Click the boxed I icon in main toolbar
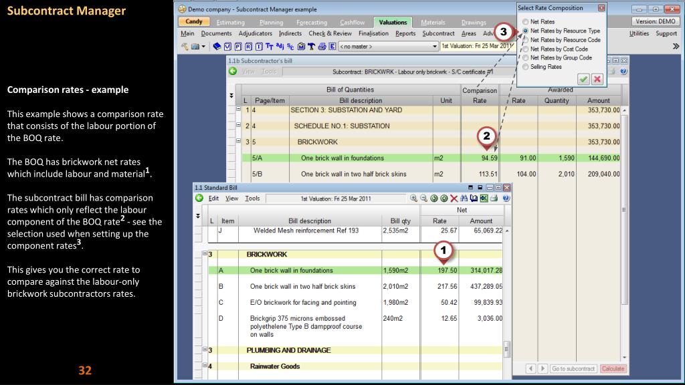This screenshot has width=685, height=385. tap(259, 46)
